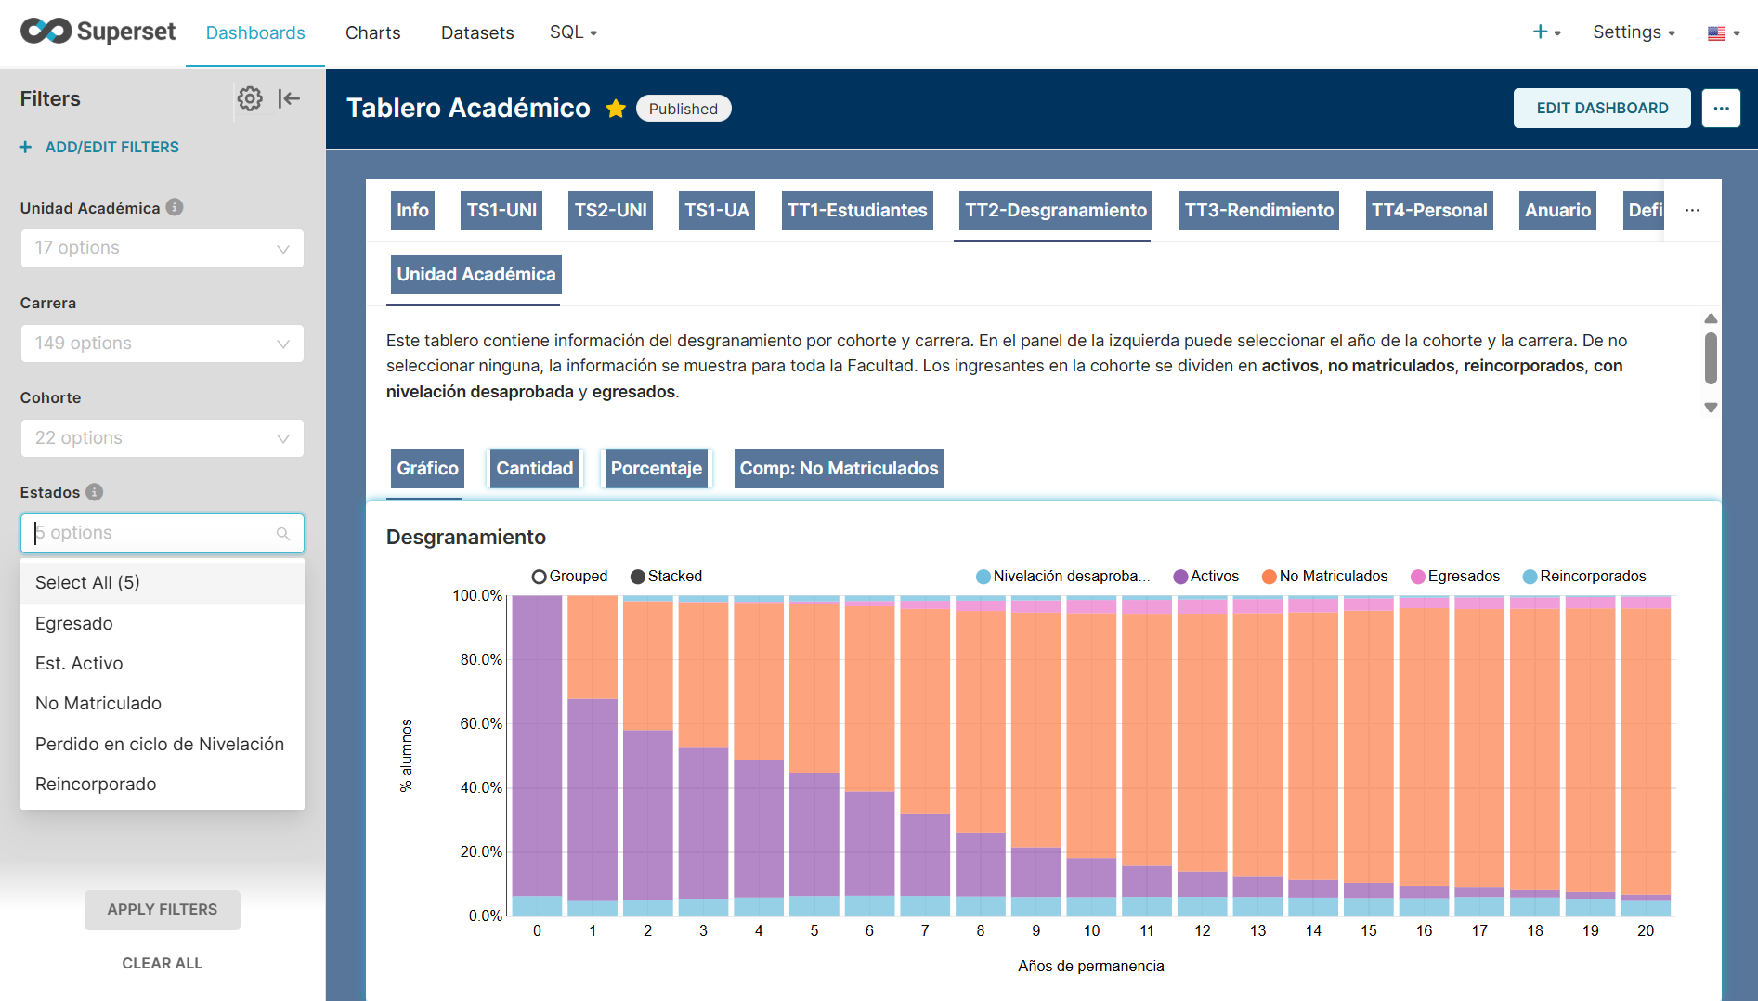Select the Grouped chart mode

click(x=539, y=577)
